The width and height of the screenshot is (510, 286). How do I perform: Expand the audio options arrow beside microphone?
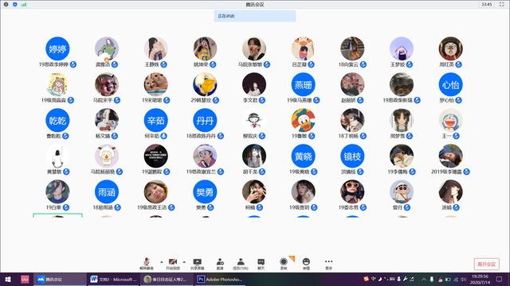(162, 261)
